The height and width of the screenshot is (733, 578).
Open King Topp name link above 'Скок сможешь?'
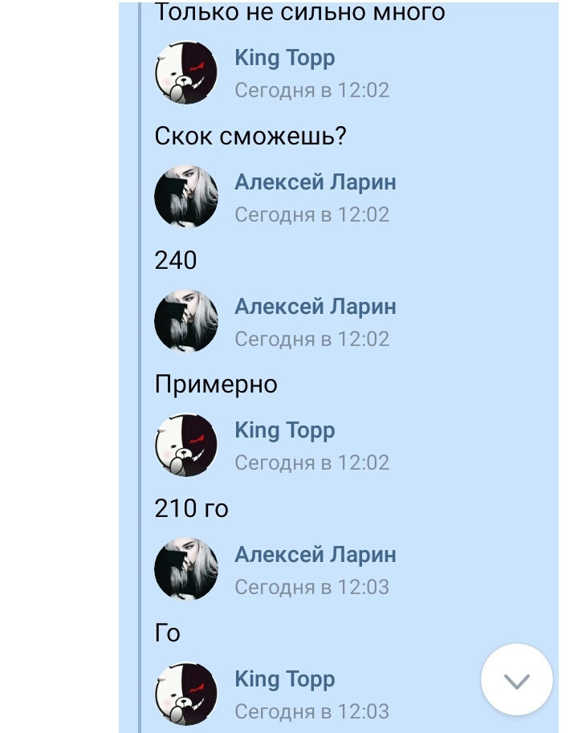pos(284,59)
